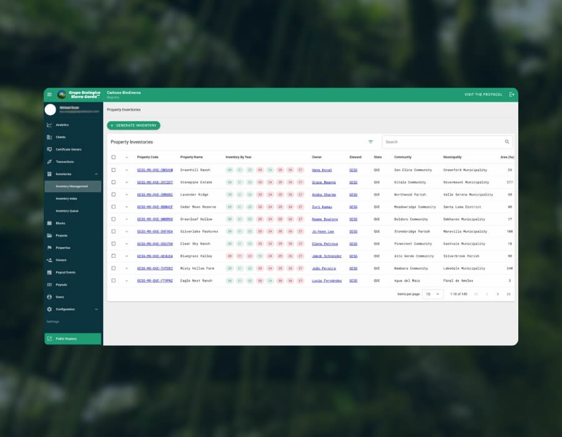
Task: Open the items per page dropdown
Action: [433, 294]
